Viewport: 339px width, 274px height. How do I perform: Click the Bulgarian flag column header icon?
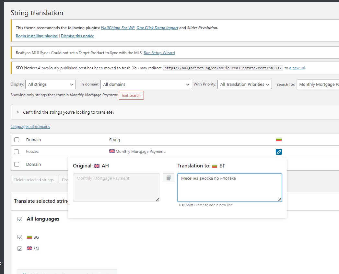(x=279, y=140)
